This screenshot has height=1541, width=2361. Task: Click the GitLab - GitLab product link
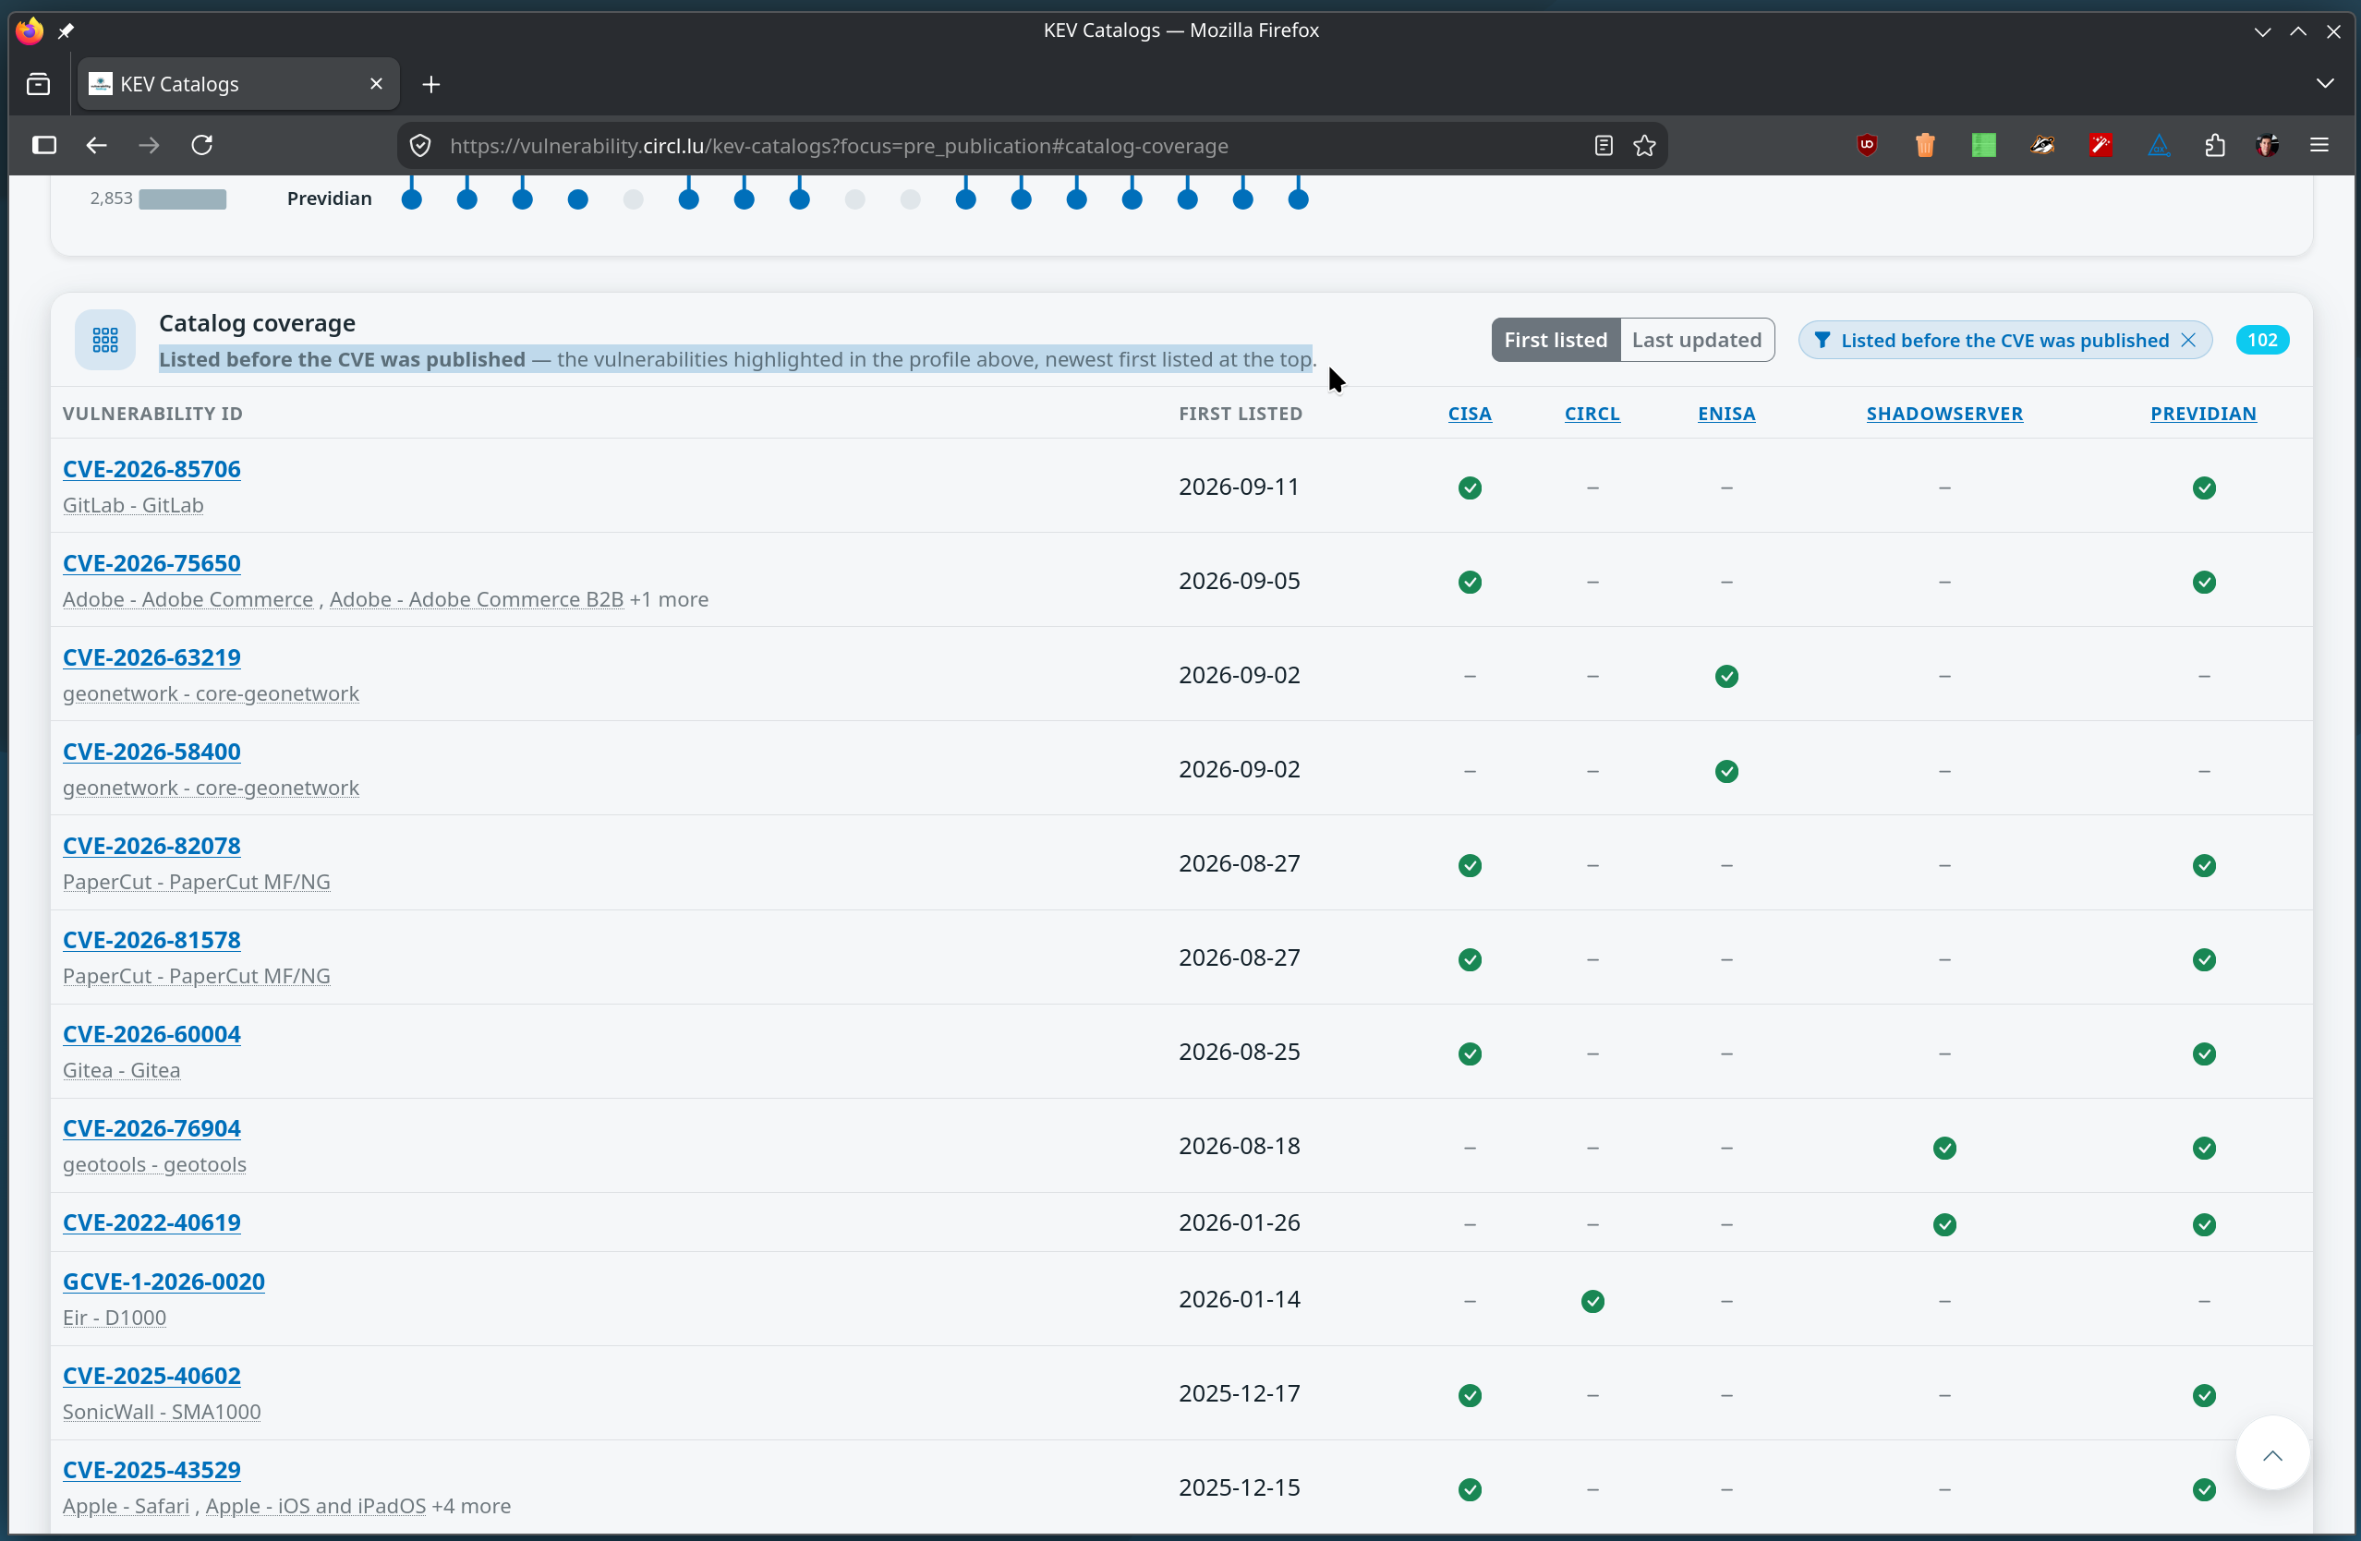click(x=133, y=506)
